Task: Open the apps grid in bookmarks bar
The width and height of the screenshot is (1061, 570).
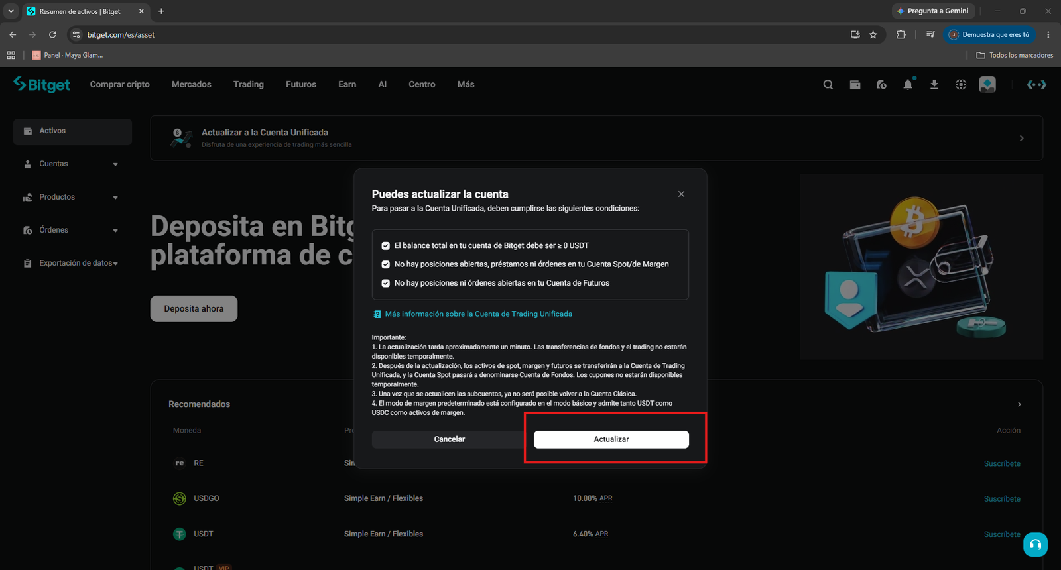Action: (x=11, y=55)
